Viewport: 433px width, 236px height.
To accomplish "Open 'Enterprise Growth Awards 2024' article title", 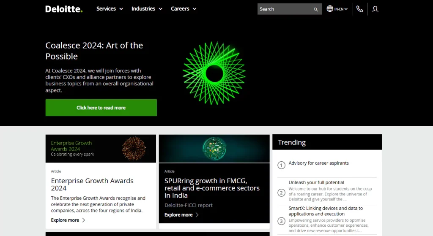I will click(92, 184).
